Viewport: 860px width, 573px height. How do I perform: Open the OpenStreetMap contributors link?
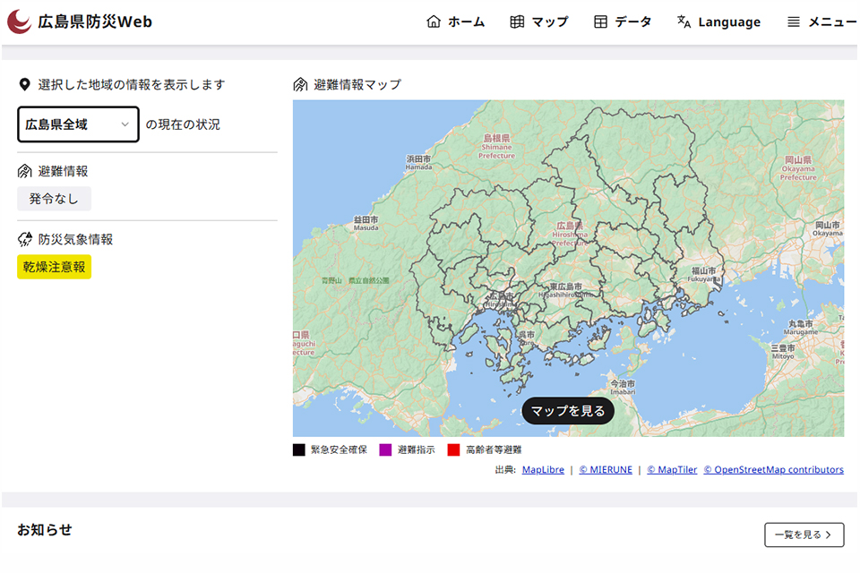point(774,469)
